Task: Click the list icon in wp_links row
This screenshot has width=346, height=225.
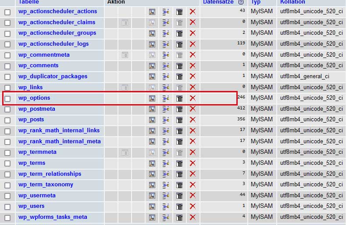Action: [125, 88]
